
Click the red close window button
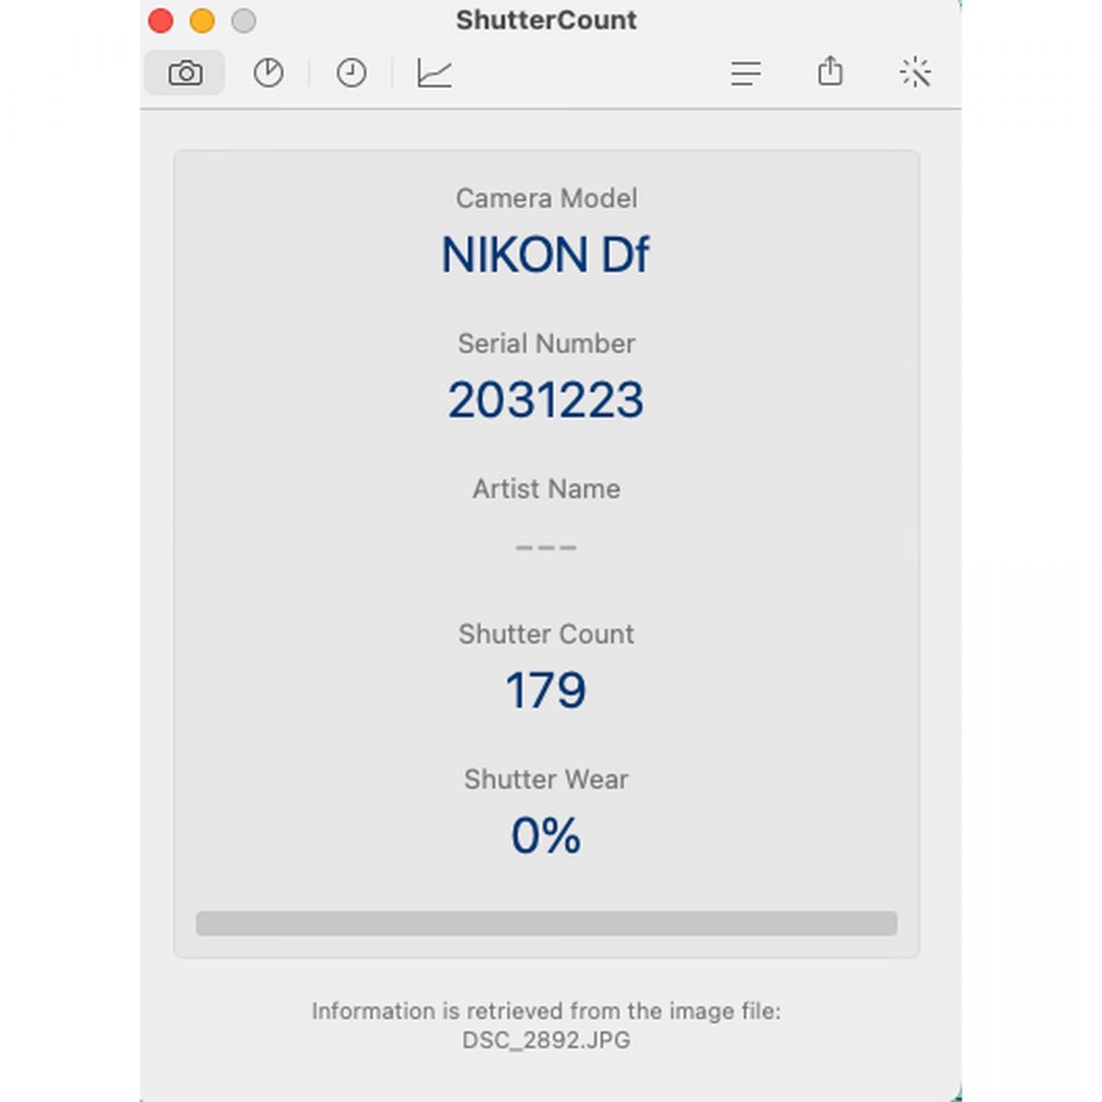pyautogui.click(x=161, y=20)
